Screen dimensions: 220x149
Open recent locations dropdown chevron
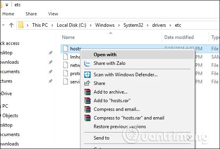(x=3, y=25)
